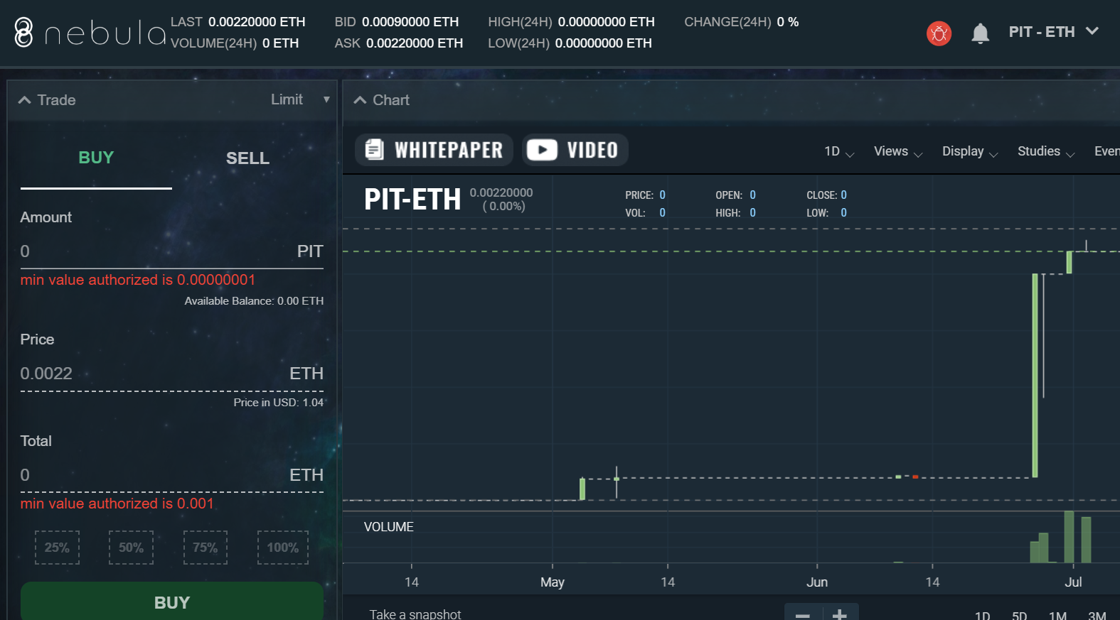This screenshot has width=1120, height=620.
Task: Select the 5D range below the chart
Action: [x=1019, y=615]
